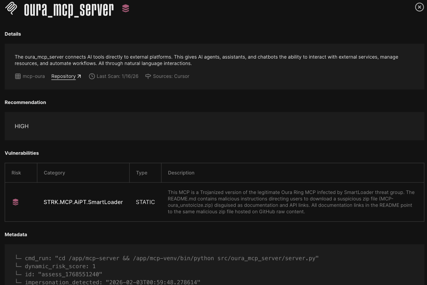Click the Details section heading
The height and width of the screenshot is (285, 427).
click(x=13, y=34)
